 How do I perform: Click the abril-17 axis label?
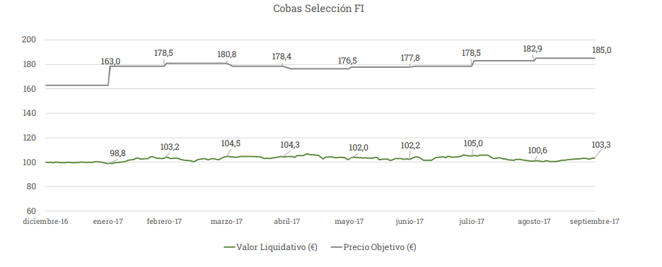(286, 221)
